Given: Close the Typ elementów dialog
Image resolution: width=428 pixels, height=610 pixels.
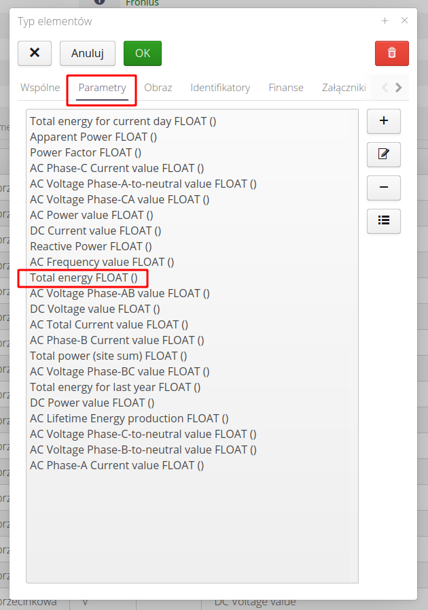Looking at the screenshot, I should [404, 20].
